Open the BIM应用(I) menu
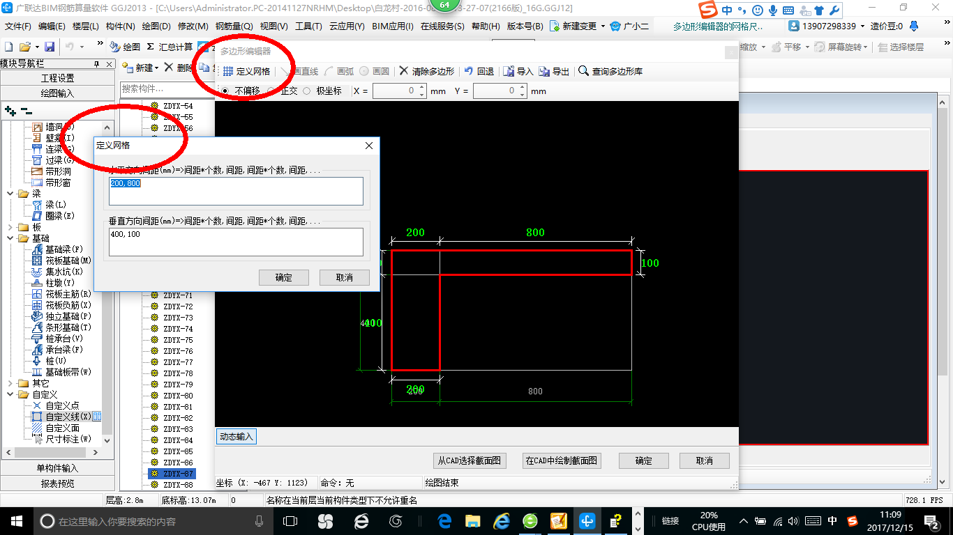The image size is (953, 535). tap(393, 26)
